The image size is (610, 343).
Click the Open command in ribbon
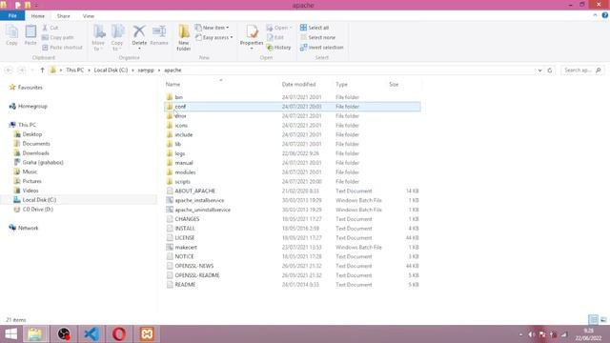pos(279,28)
